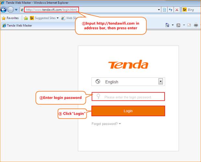The width and height of the screenshot is (201, 162).
Task: Click the browser Back arrow button
Action: coord(4,10)
